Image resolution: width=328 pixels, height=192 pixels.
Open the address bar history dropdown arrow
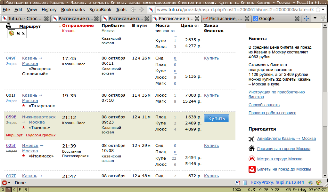[x=324, y=10]
